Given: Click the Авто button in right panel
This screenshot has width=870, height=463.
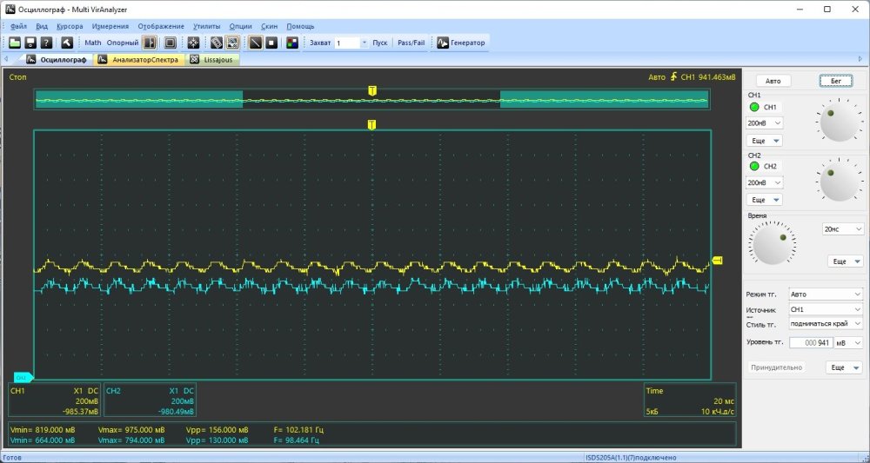Looking at the screenshot, I should (773, 81).
